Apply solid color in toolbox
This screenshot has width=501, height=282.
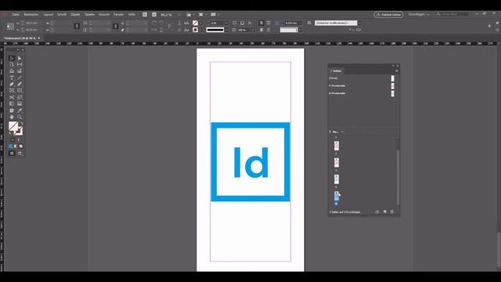tap(10, 146)
